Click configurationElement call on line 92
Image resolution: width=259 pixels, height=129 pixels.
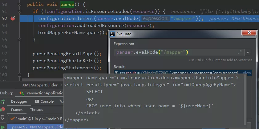(x=66, y=18)
